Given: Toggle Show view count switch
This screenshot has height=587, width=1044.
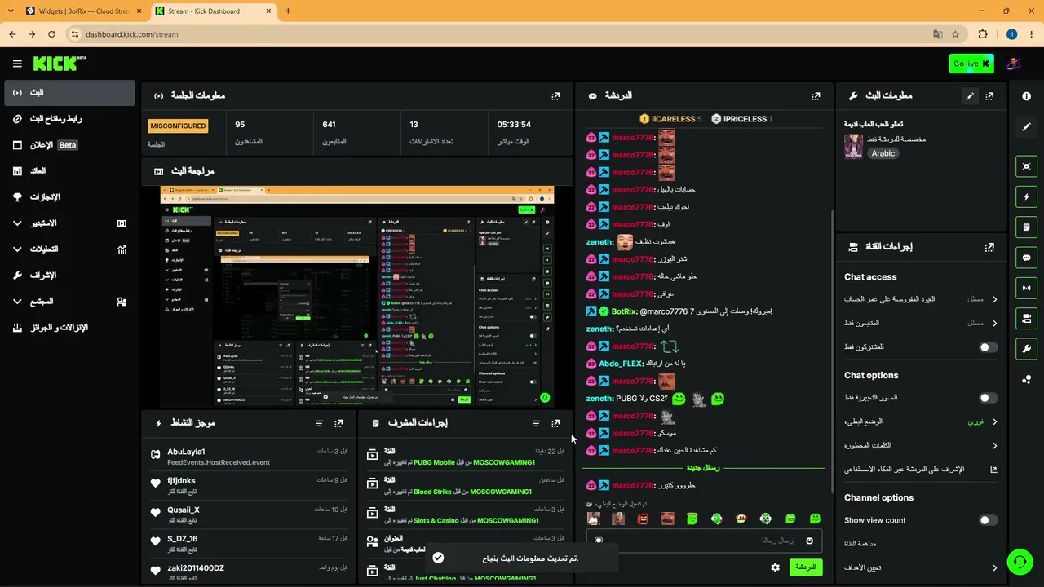Looking at the screenshot, I should tap(988, 520).
